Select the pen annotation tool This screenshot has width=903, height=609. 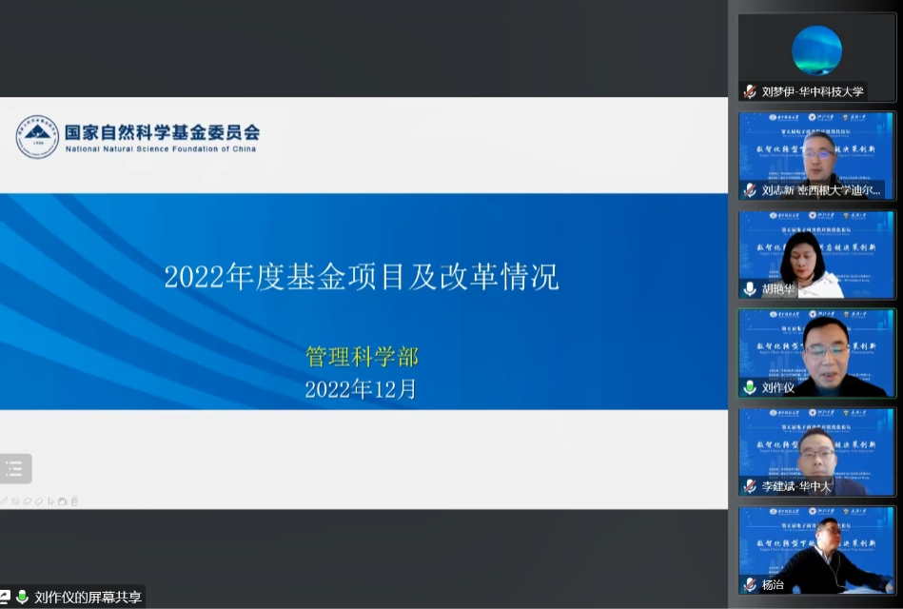4,501
